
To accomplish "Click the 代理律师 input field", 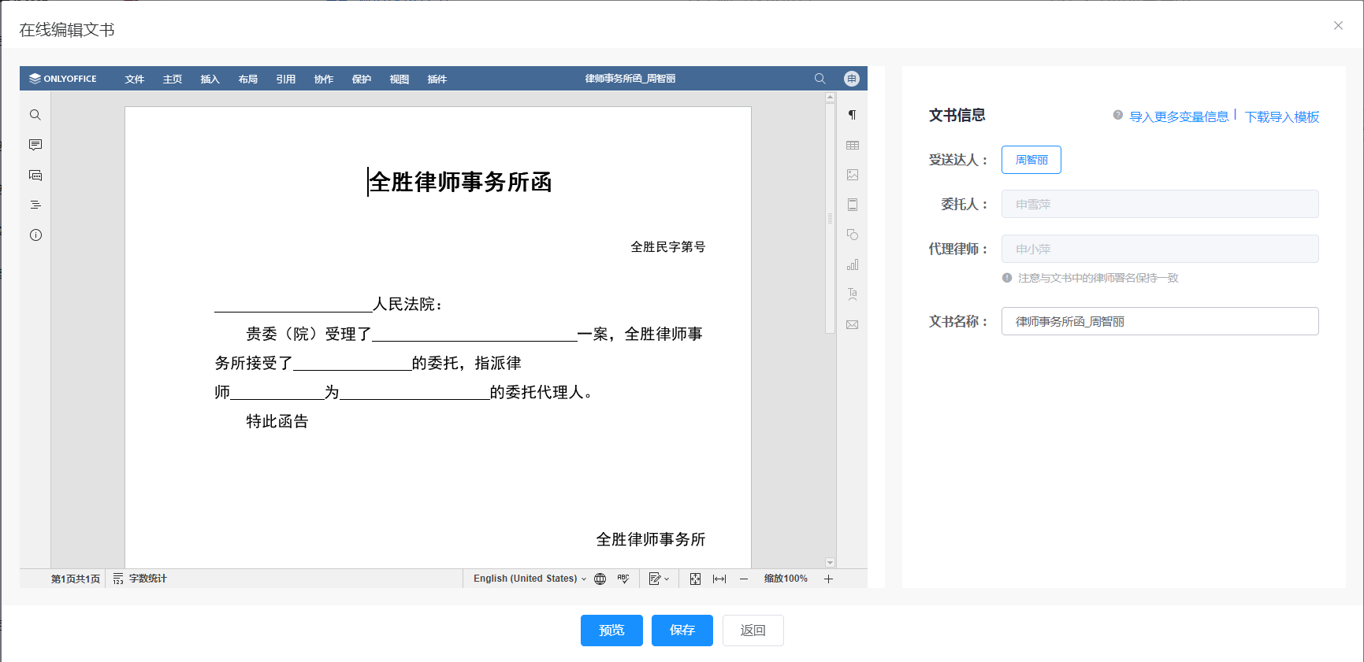I will 1160,249.
